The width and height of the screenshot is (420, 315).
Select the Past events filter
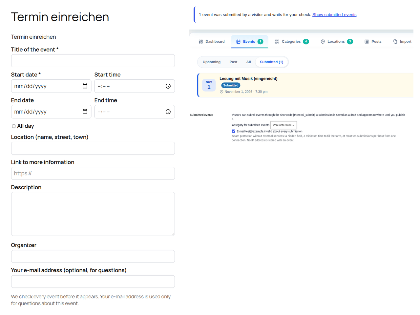tap(233, 62)
